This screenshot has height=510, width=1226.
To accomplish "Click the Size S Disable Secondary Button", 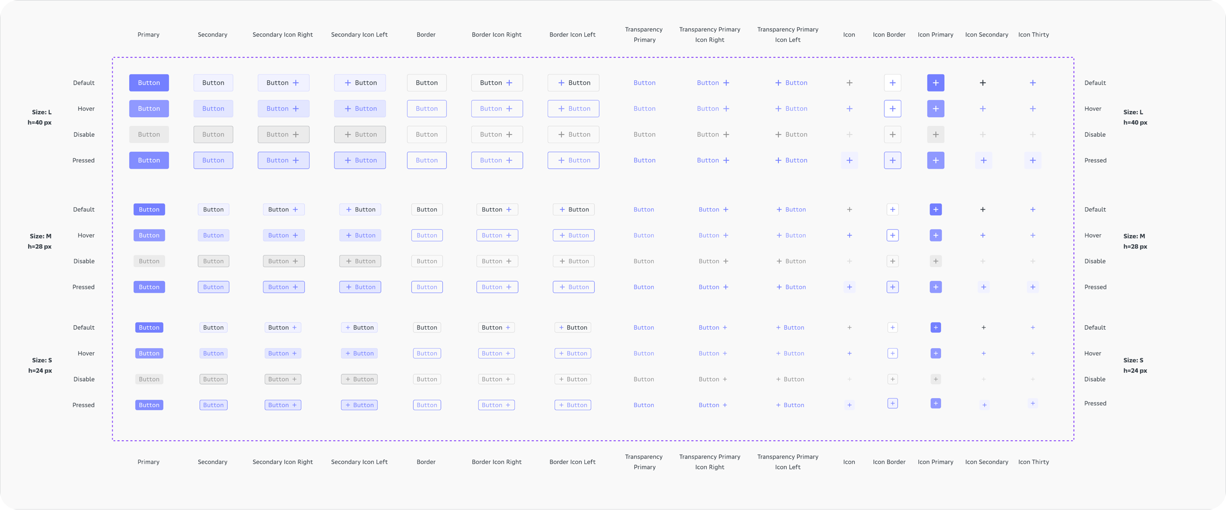I will [213, 379].
